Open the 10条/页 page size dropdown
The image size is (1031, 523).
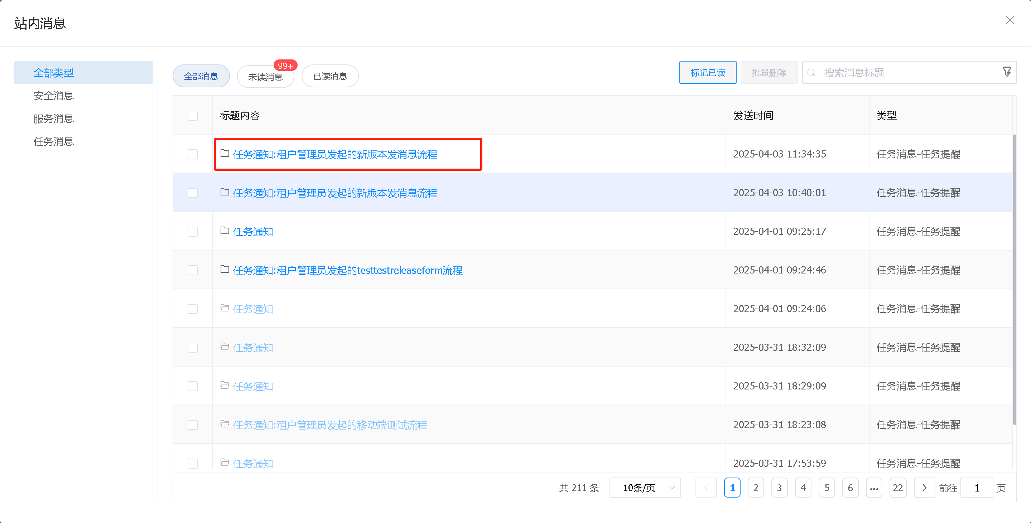coord(645,488)
